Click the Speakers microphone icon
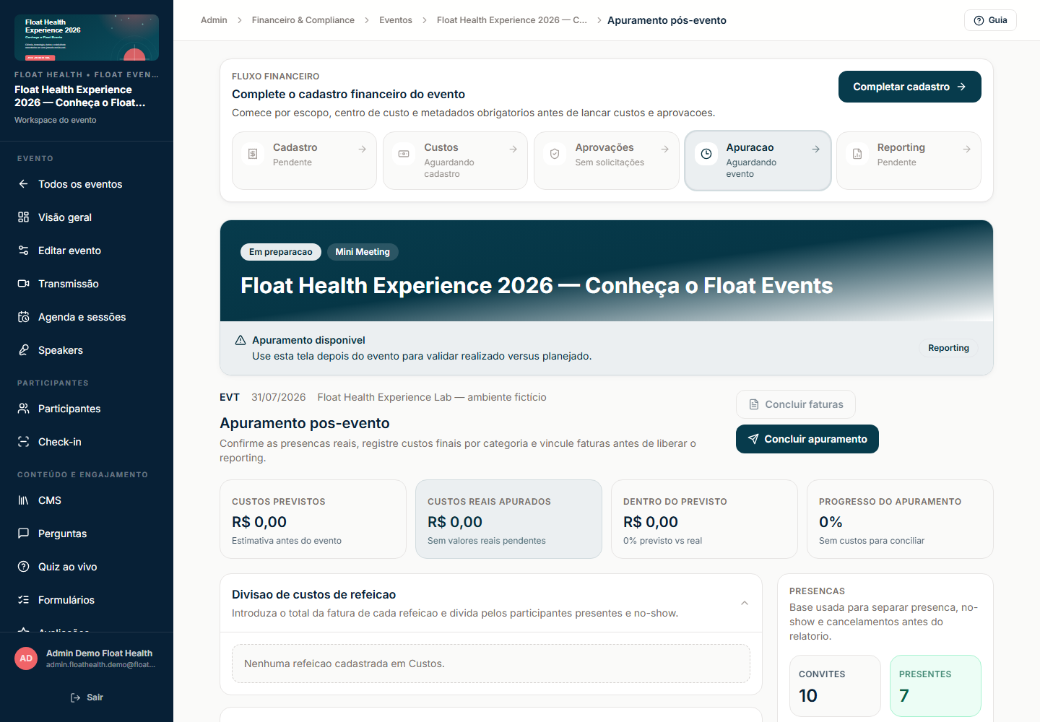The height and width of the screenshot is (722, 1040). coord(23,350)
